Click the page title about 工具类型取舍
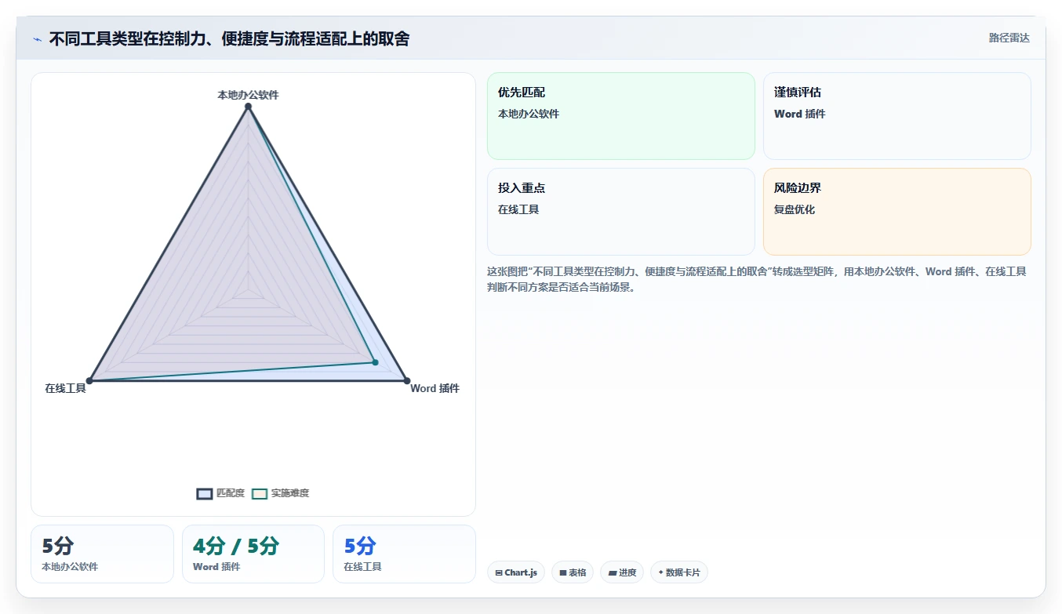Viewport: 1062px width, 614px height. [229, 38]
